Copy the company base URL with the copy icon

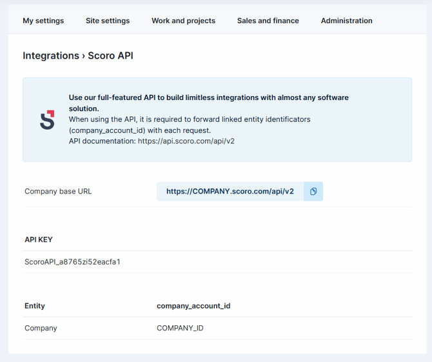(313, 192)
